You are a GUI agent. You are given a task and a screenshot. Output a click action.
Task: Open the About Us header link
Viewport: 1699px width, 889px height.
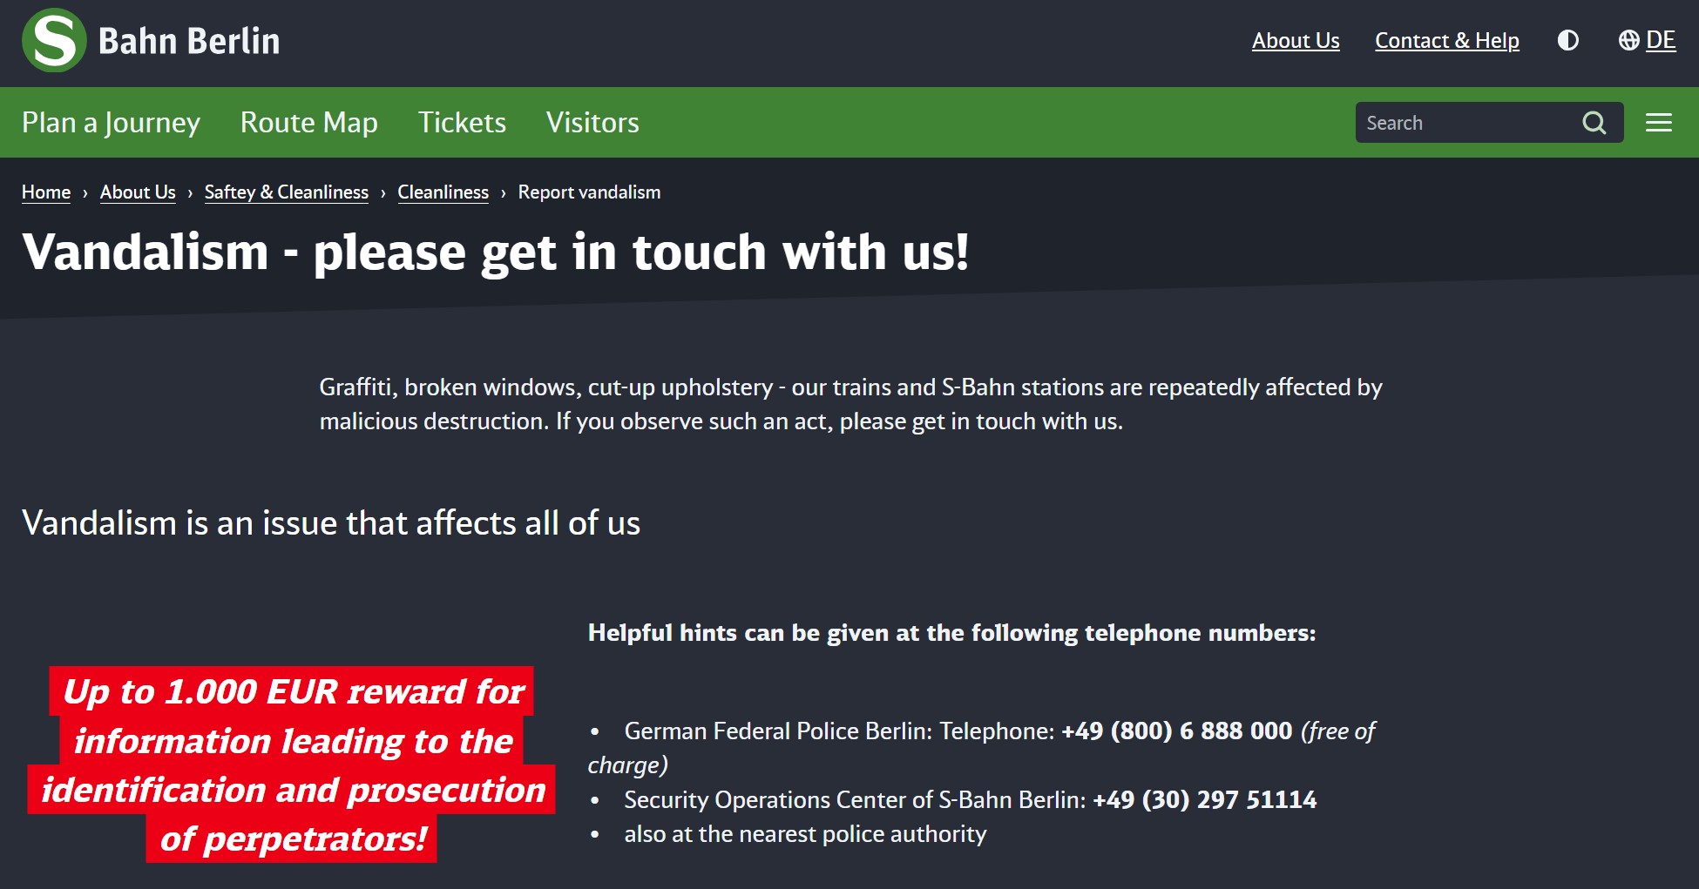(x=1296, y=41)
